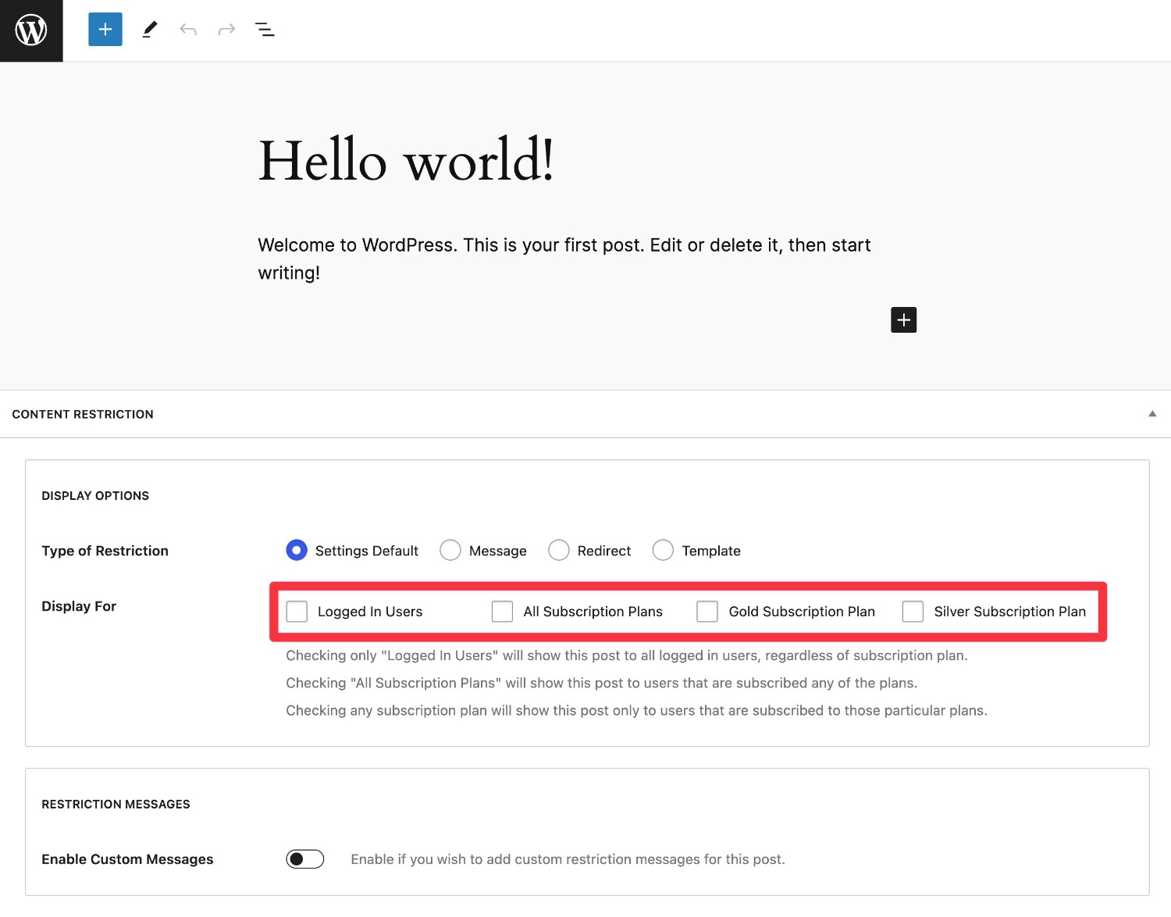Viewport: 1171px width, 917px height.
Task: Enable the Gold Subscription Plan checkbox
Action: click(707, 612)
